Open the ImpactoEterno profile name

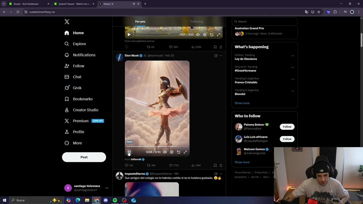[135, 174]
